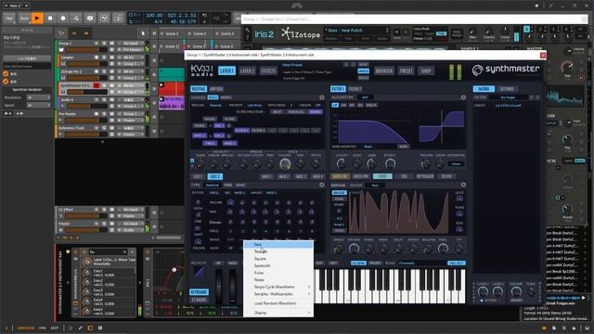Viewport: 594px width, 334px height.
Task: Open ARRANGE view in bottom bar
Action: click(x=26, y=328)
